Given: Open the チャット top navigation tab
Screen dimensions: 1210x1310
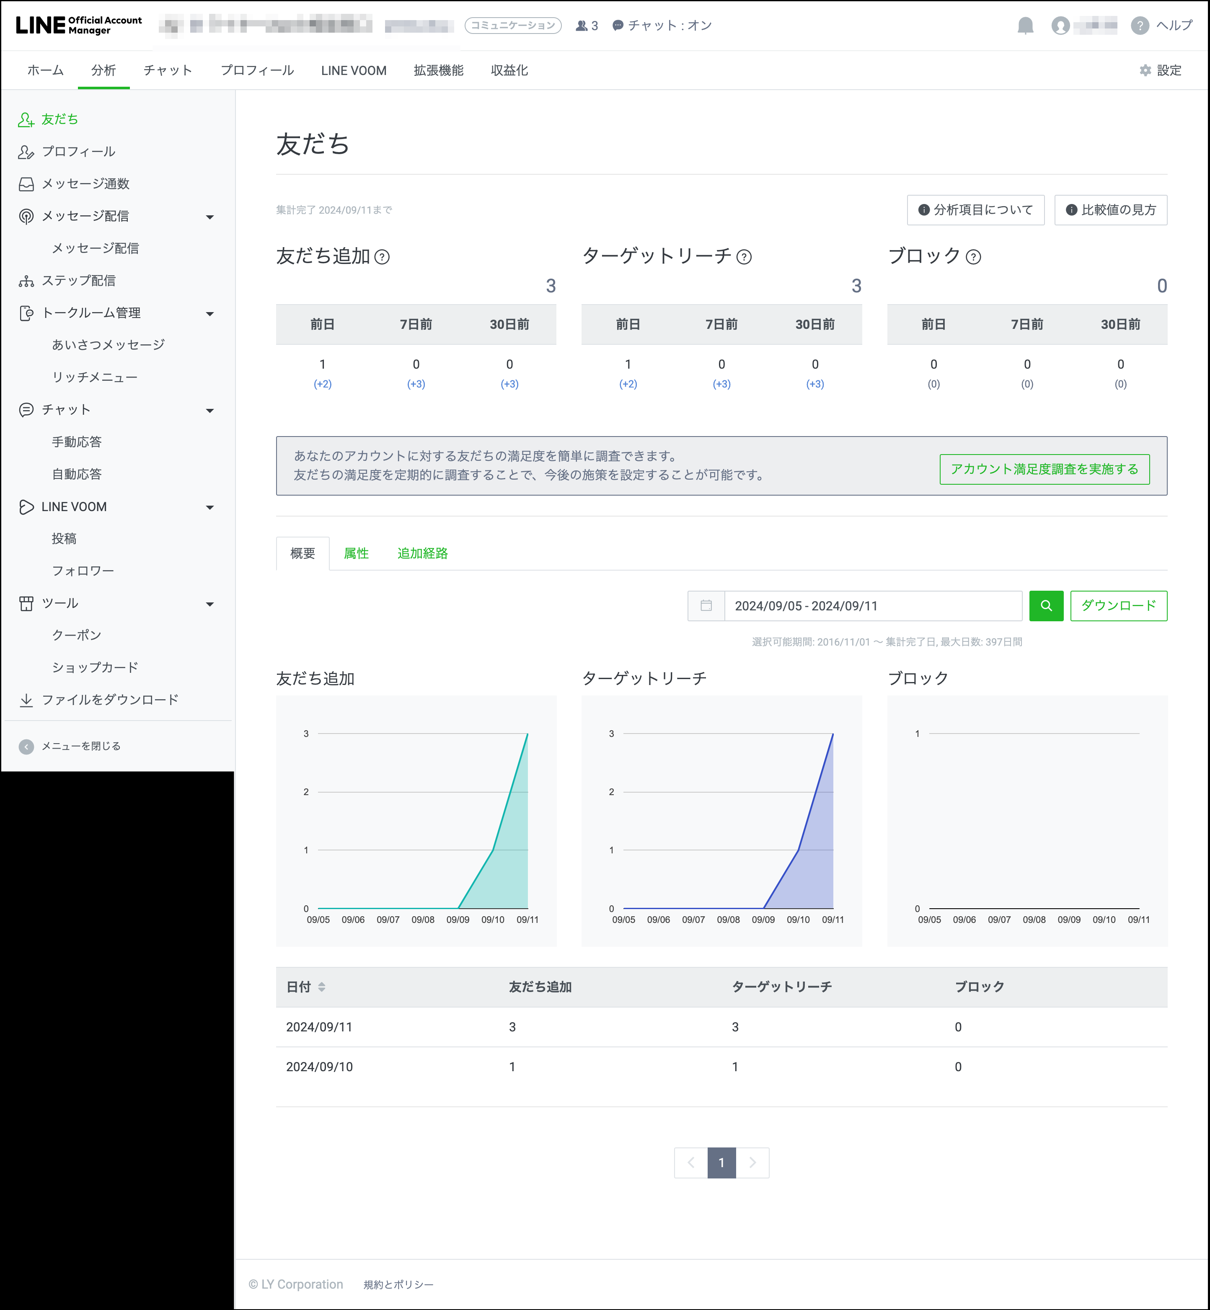Looking at the screenshot, I should coord(168,71).
